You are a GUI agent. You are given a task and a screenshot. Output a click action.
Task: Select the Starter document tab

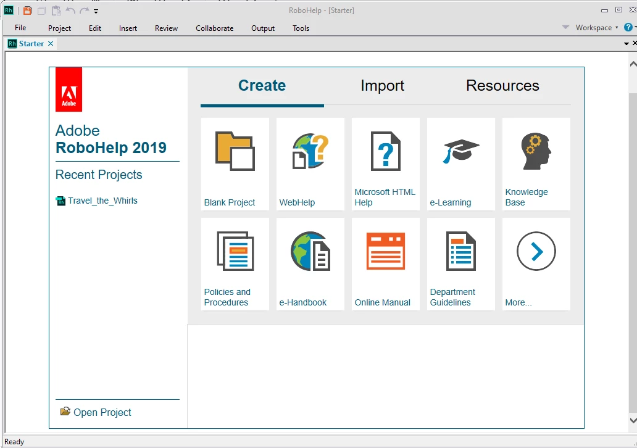click(x=31, y=44)
